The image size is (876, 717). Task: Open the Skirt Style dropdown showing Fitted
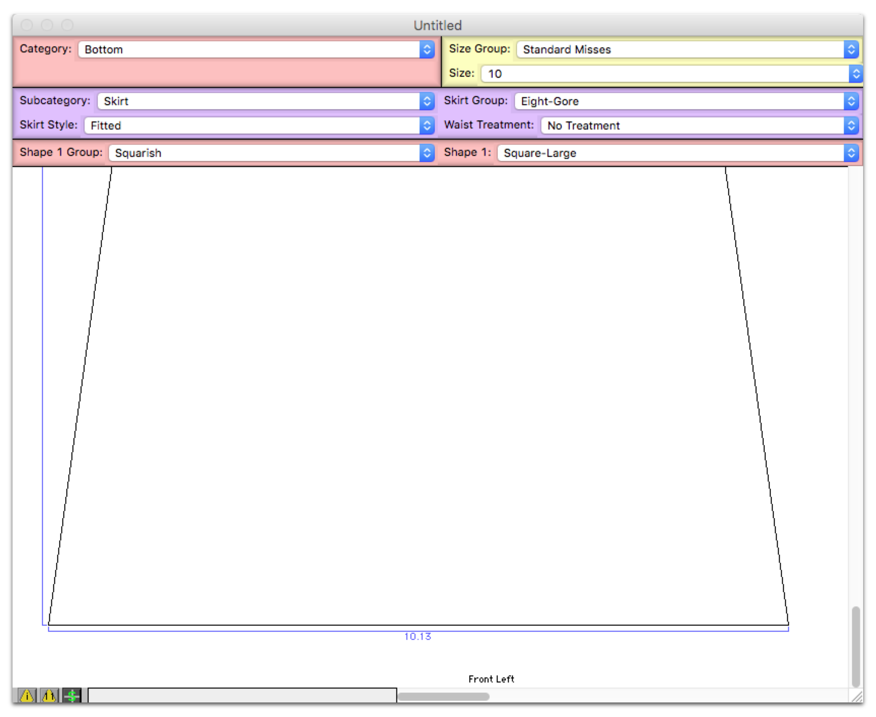[x=260, y=125]
